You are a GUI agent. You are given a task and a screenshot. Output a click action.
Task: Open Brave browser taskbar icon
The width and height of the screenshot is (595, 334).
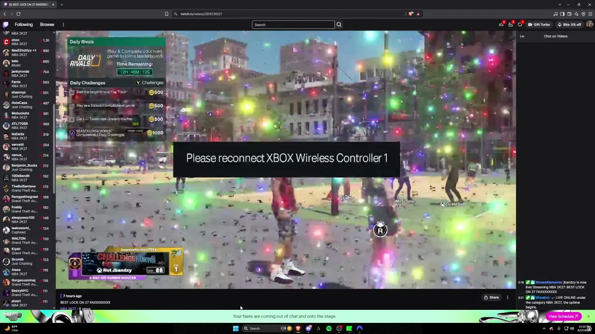pos(298,328)
